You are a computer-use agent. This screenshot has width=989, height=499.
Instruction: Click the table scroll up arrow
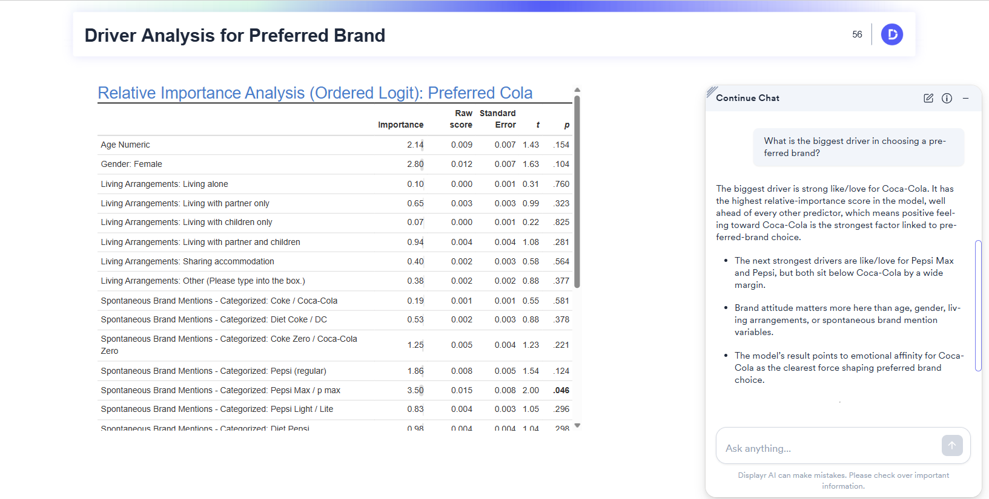pyautogui.click(x=577, y=90)
